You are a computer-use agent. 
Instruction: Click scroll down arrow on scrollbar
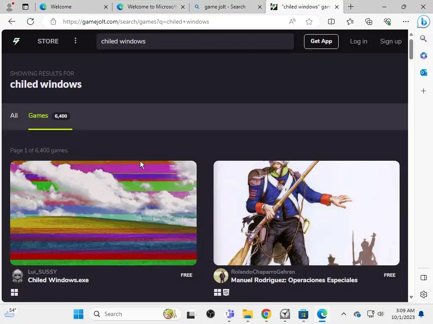coord(411,297)
